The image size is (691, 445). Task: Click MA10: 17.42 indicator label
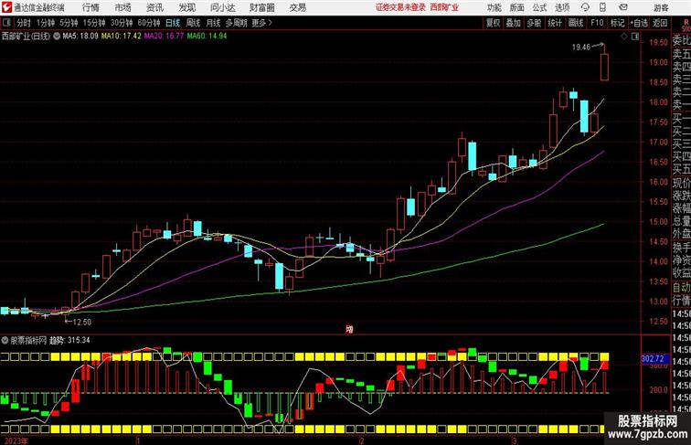[122, 37]
